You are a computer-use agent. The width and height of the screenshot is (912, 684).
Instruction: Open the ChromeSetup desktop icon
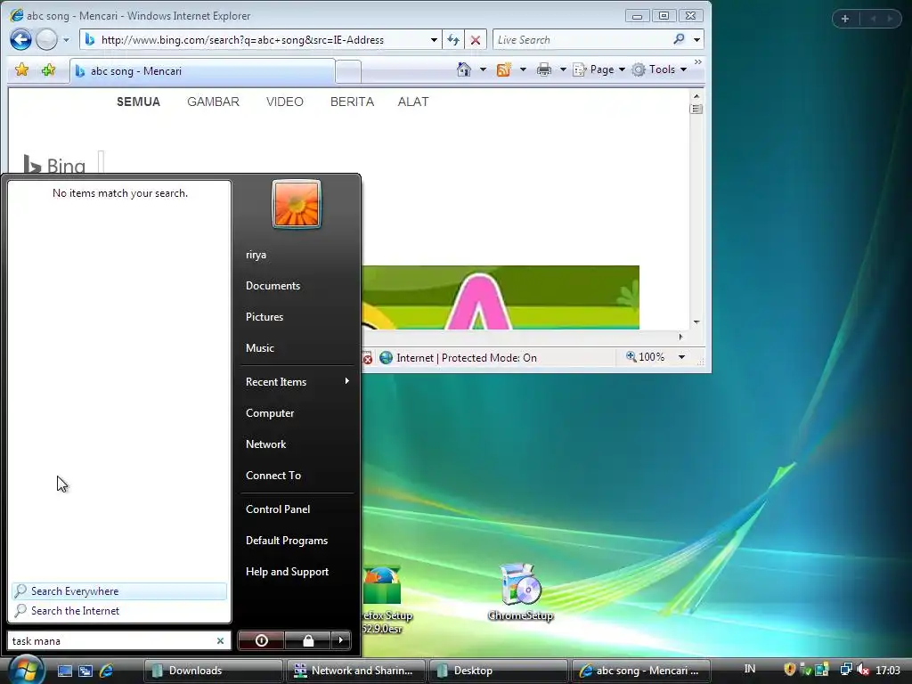(x=520, y=592)
